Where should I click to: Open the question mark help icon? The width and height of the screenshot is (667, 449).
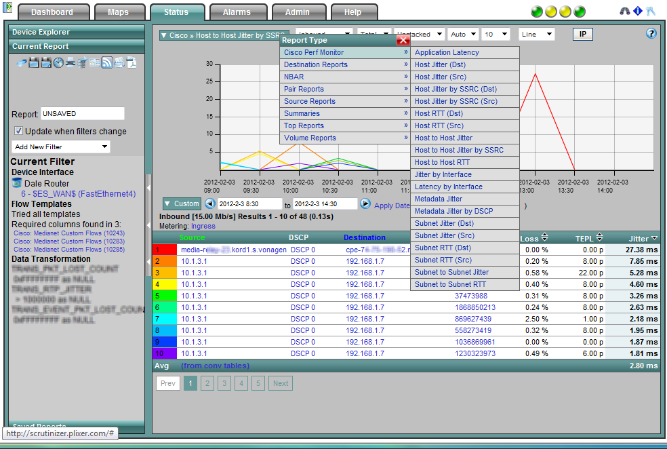coord(651,33)
